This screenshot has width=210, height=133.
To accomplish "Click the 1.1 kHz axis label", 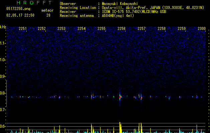I will [x=3, y=43].
